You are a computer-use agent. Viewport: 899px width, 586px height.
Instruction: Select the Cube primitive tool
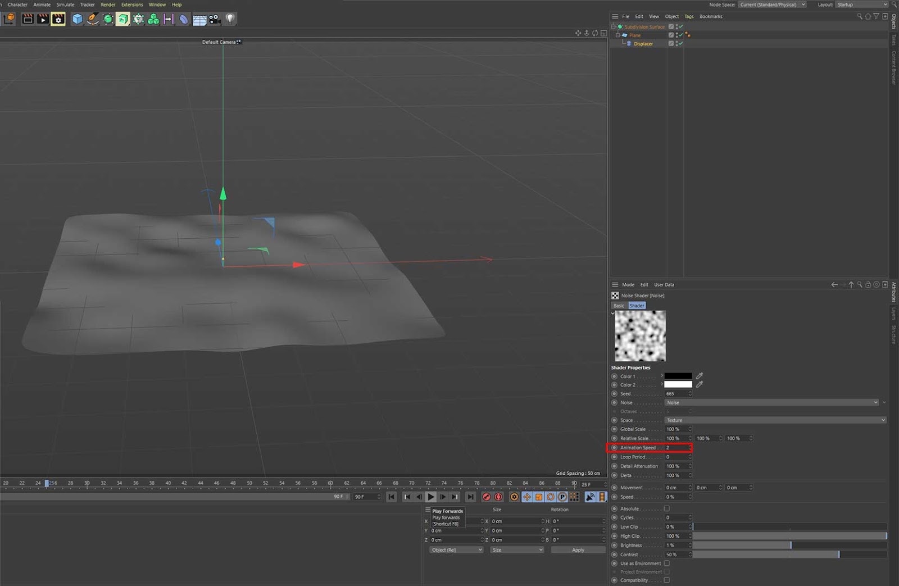[x=77, y=19]
